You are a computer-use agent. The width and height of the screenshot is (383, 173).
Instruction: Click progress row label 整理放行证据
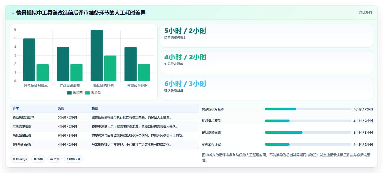click(x=211, y=145)
